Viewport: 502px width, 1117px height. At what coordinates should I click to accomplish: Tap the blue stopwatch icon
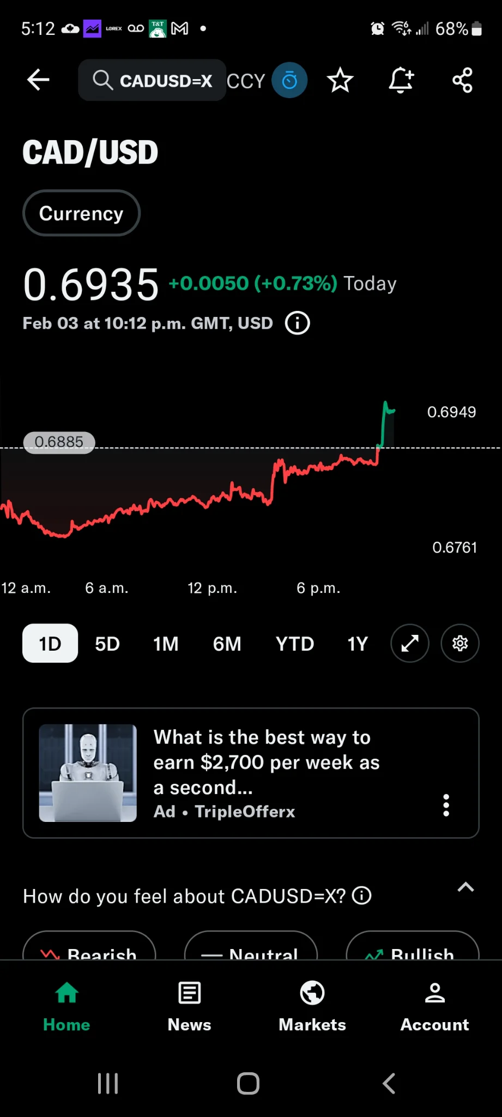[x=289, y=80]
